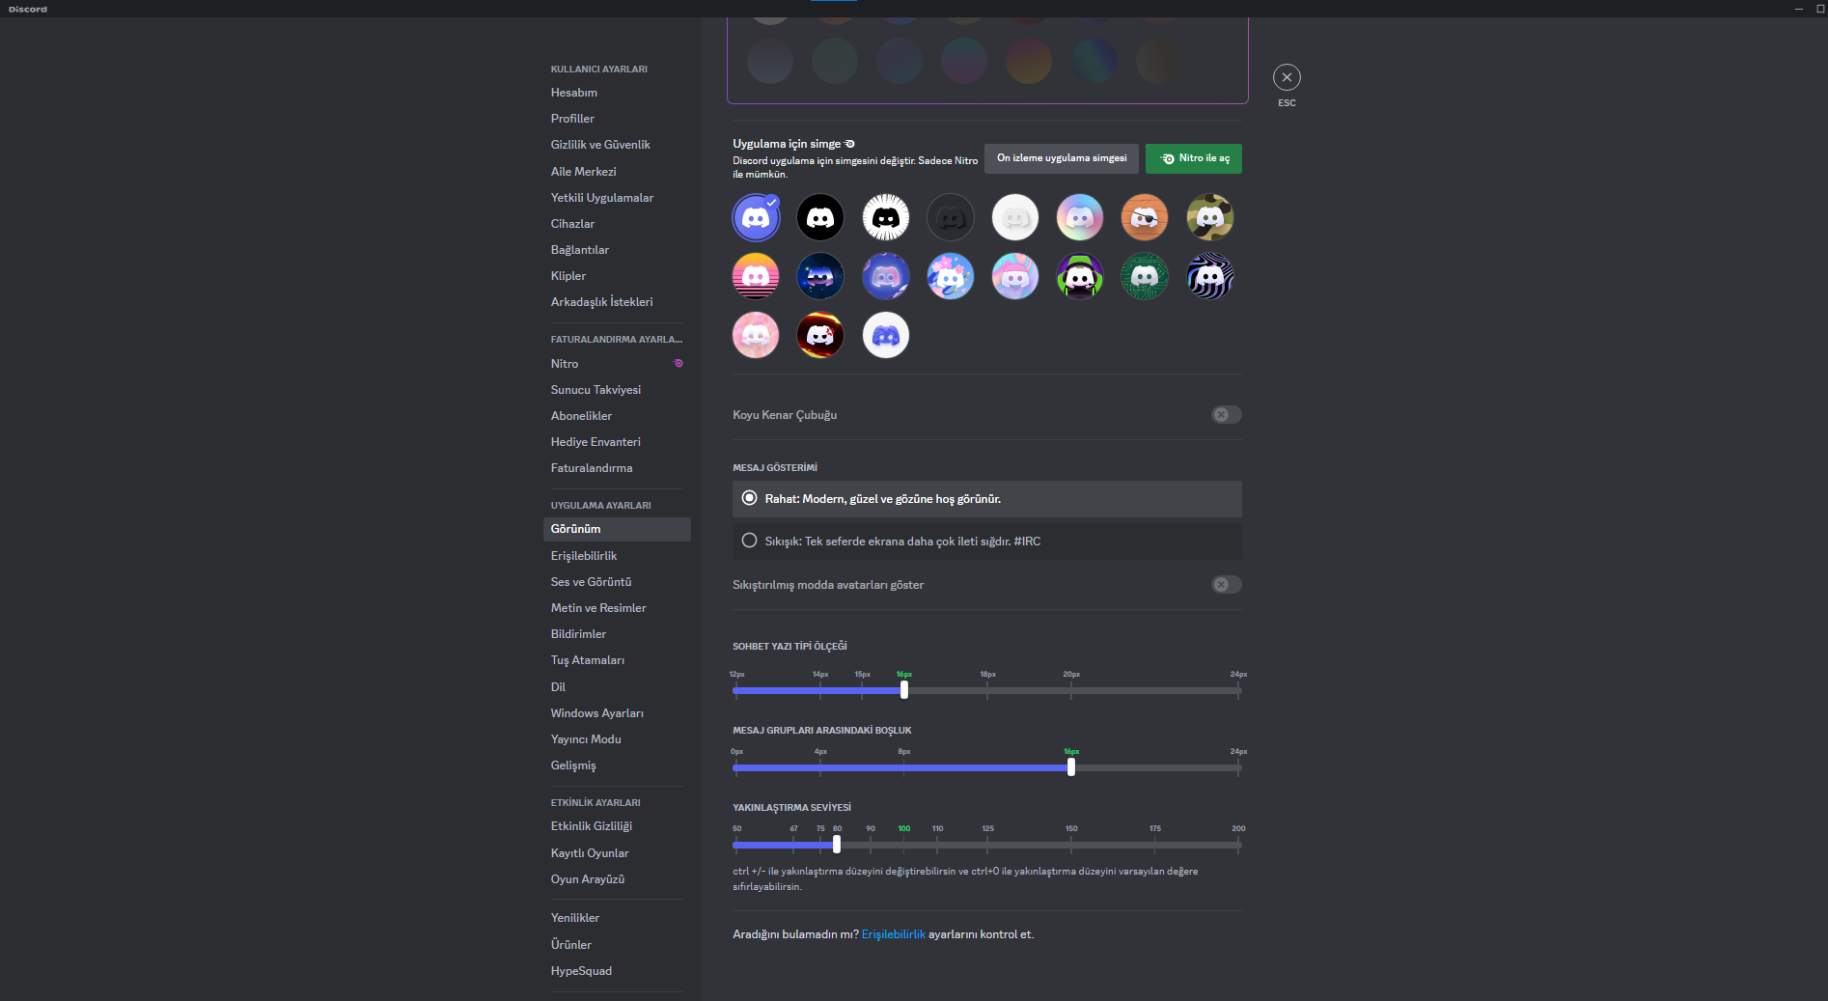The image size is (1828, 1001).
Task: Open Aile Merkezi
Action: [617, 172]
